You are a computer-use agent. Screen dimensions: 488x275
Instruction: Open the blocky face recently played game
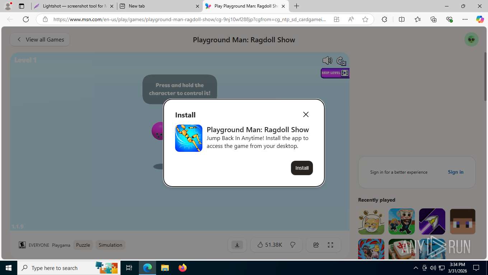point(463,222)
